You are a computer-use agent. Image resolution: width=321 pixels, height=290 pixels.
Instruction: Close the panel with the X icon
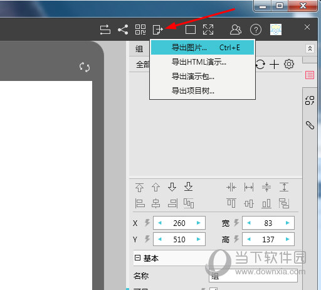[307, 27]
